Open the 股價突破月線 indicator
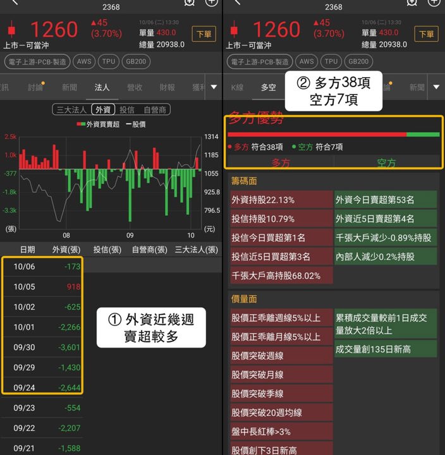 (281, 375)
